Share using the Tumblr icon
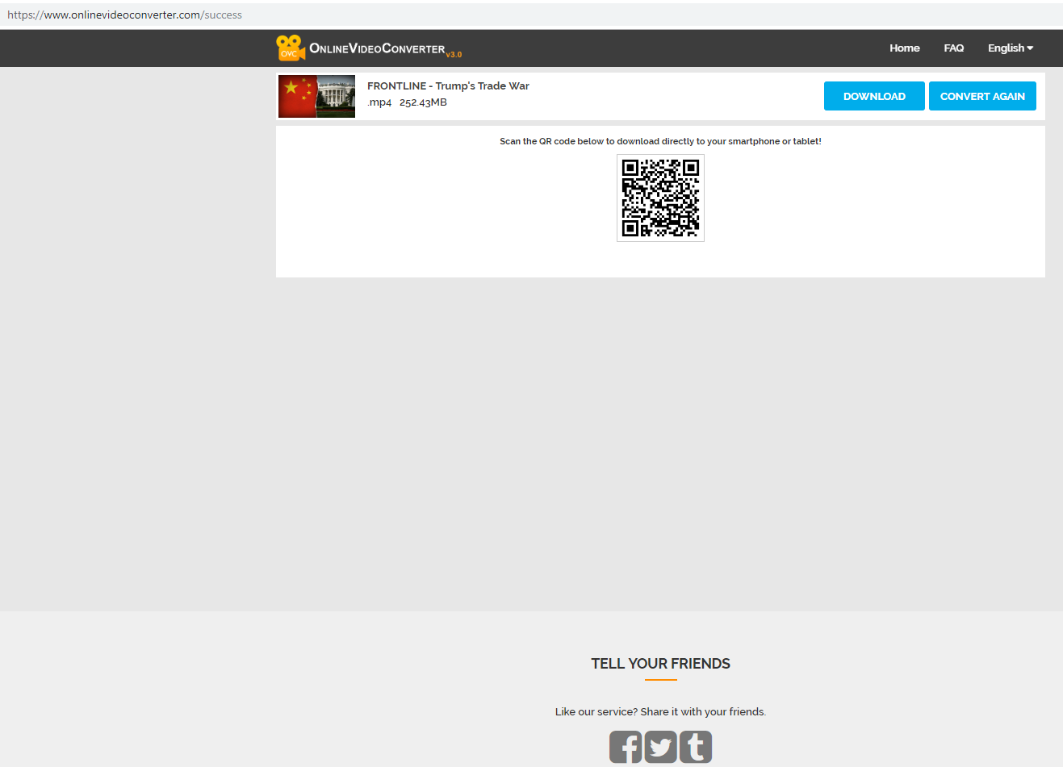Viewport: 1063px width, 767px height. tap(696, 747)
